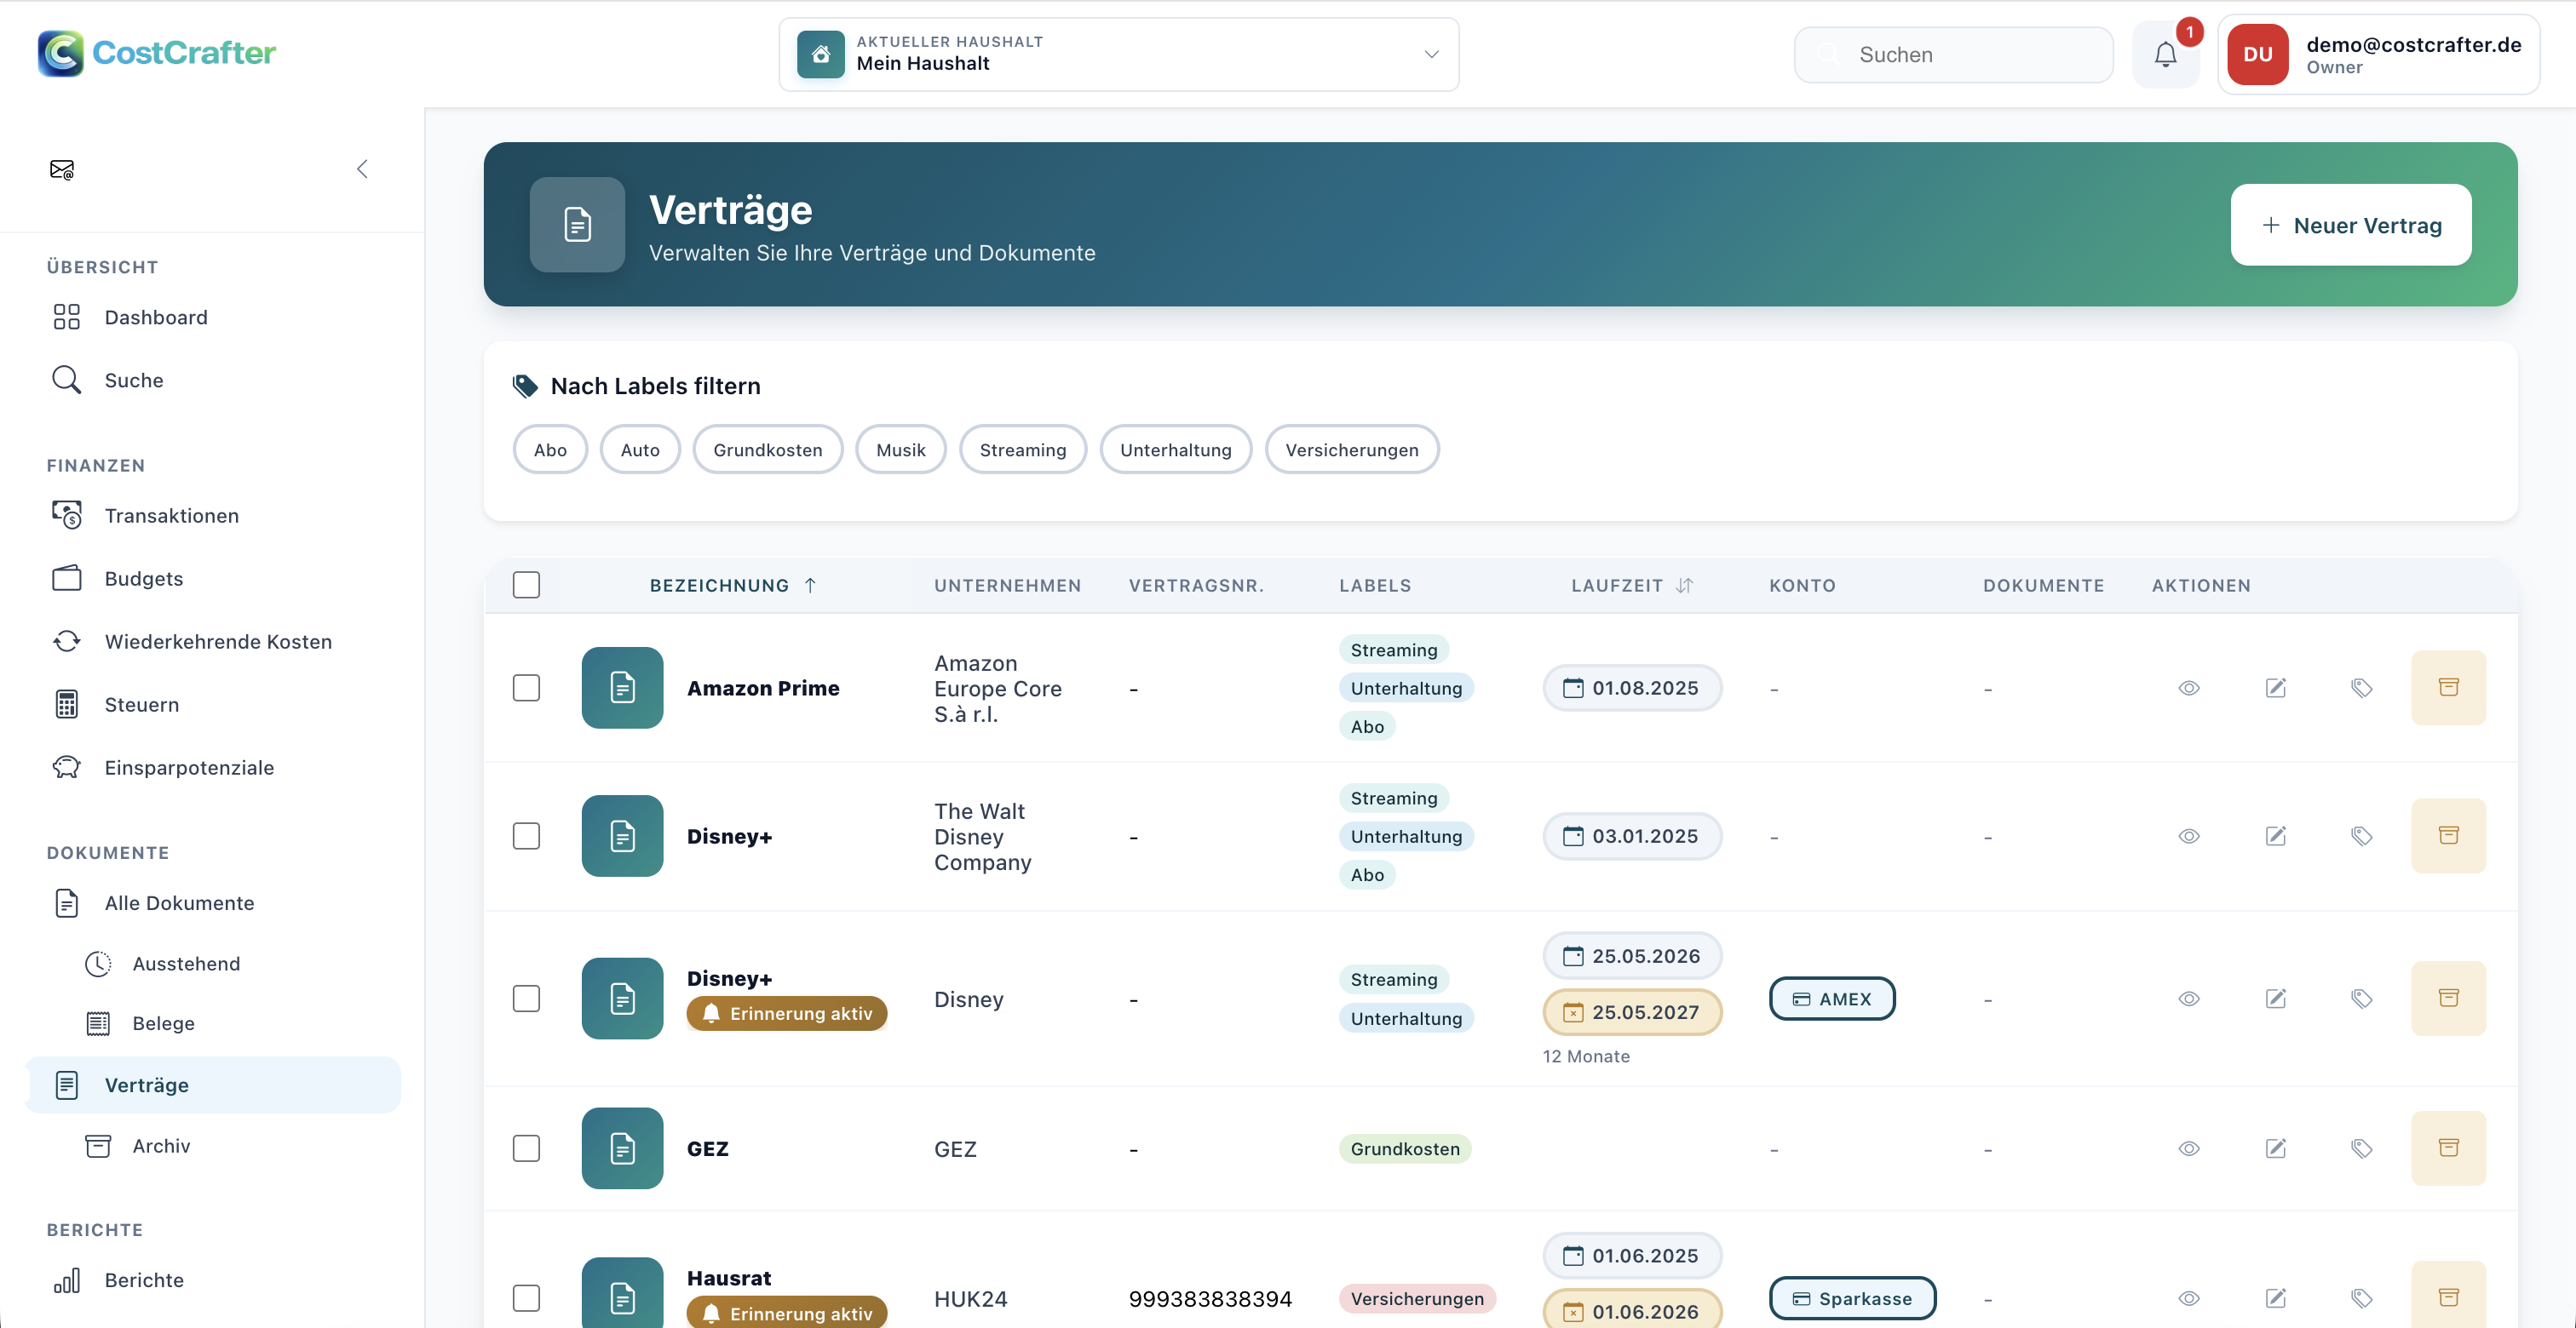Navigate to Budgets
This screenshot has width=2576, height=1328.
(213, 579)
